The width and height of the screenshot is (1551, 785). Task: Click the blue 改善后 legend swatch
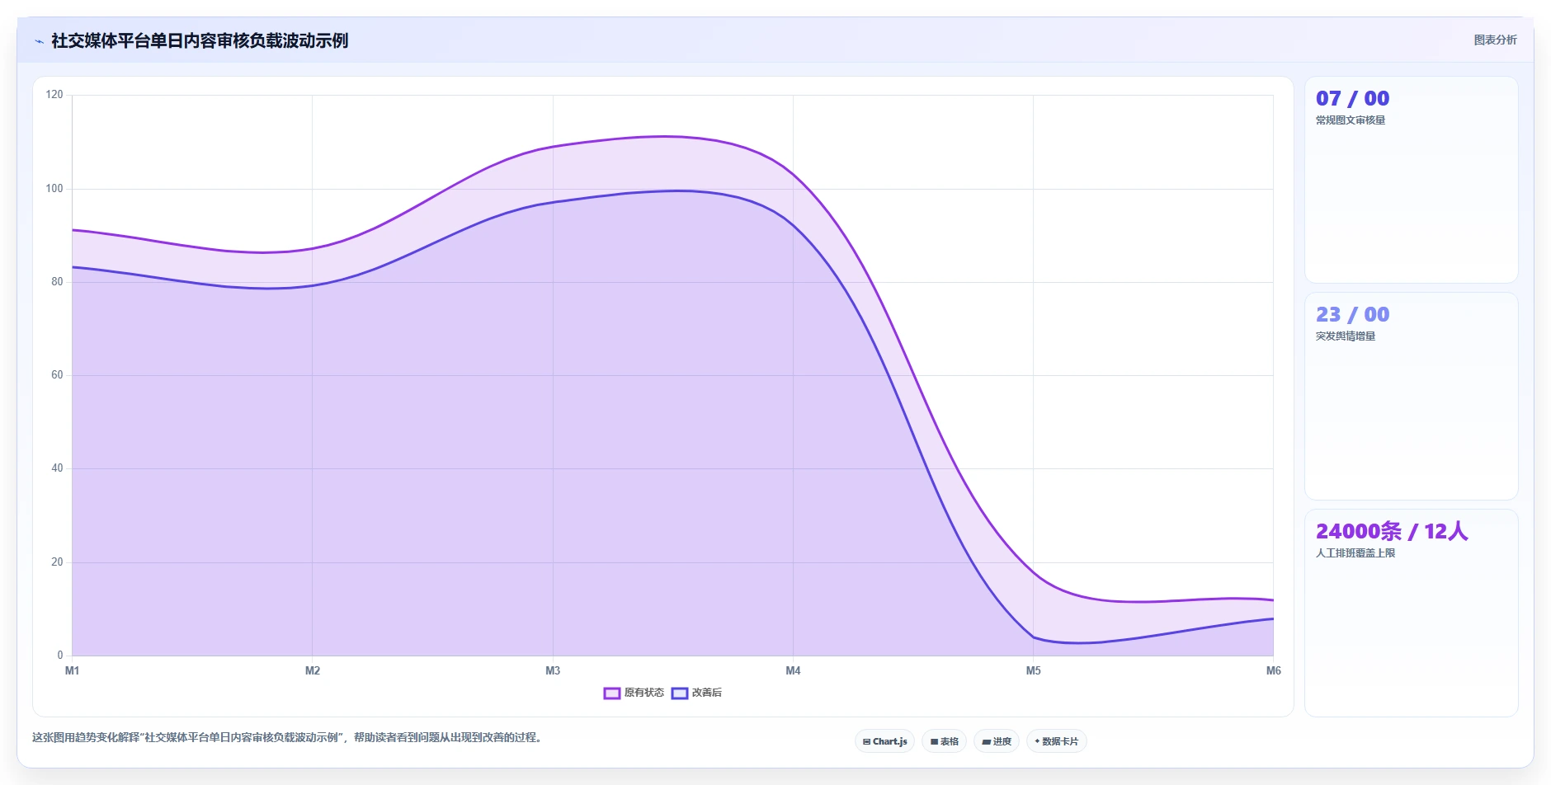click(680, 693)
